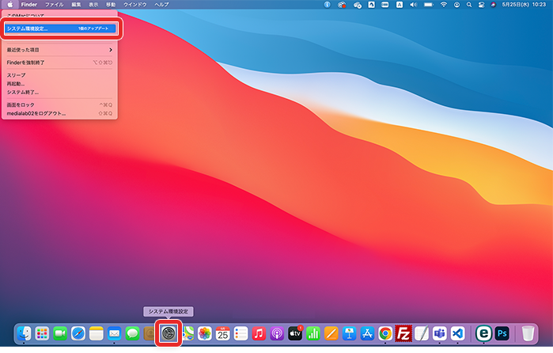Open App Store in the Dock

click(x=367, y=333)
